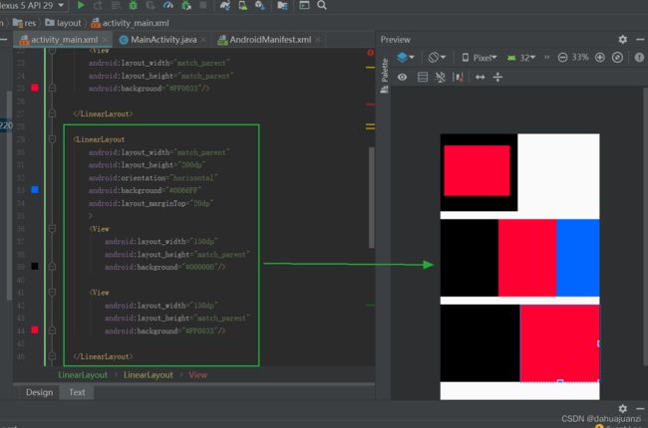The width and height of the screenshot is (648, 428).
Task: Open the API 32 version dropdown
Action: click(x=521, y=58)
